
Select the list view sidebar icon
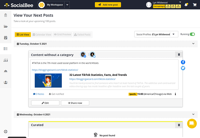[x=6, y=49]
